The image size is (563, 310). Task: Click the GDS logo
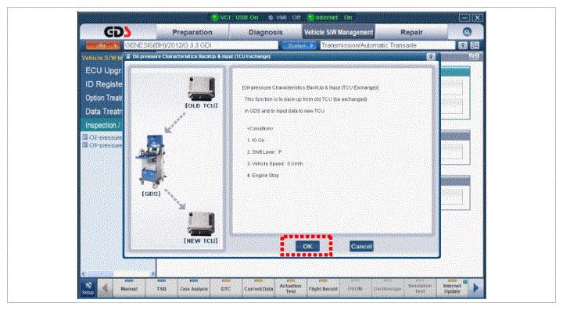point(117,32)
